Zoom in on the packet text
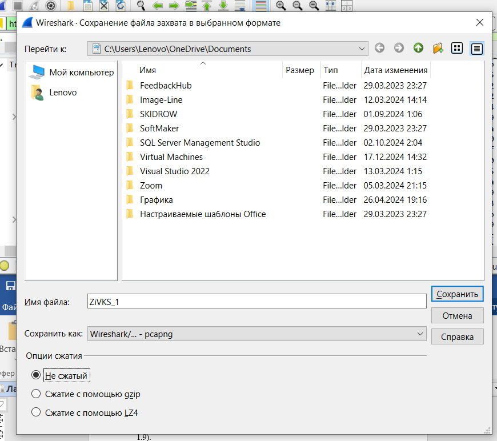Viewport: 497px width, 441px height. (x=281, y=5)
